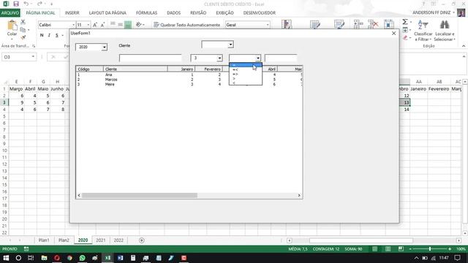Click the Colar (paste) icon
Screen dimensions: 468x263
click(12, 25)
